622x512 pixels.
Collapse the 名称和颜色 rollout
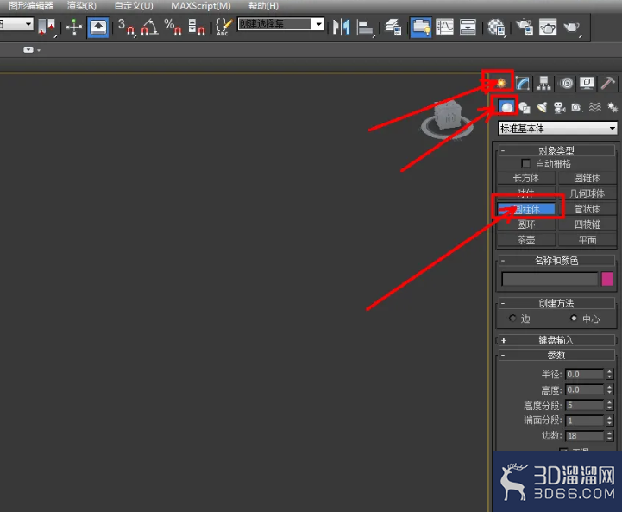[556, 261]
